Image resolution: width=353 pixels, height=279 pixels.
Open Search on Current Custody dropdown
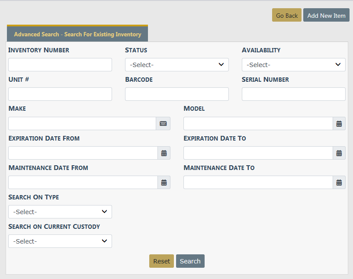click(60, 241)
